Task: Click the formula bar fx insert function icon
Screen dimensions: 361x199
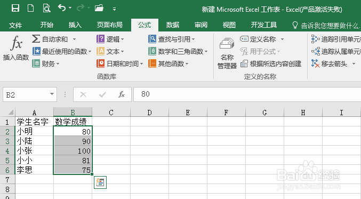Action: [122, 94]
